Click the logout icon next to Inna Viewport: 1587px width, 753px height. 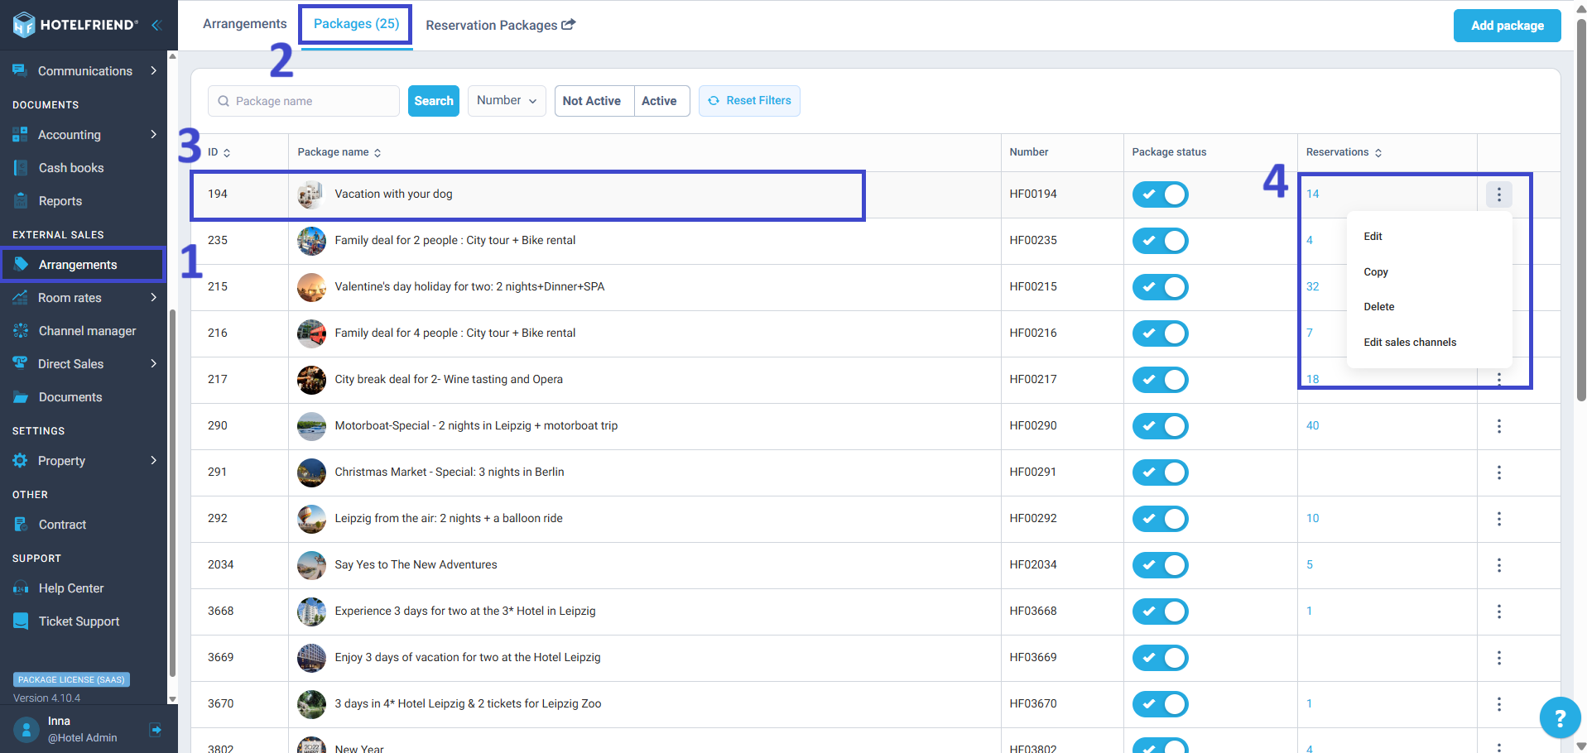point(155,729)
